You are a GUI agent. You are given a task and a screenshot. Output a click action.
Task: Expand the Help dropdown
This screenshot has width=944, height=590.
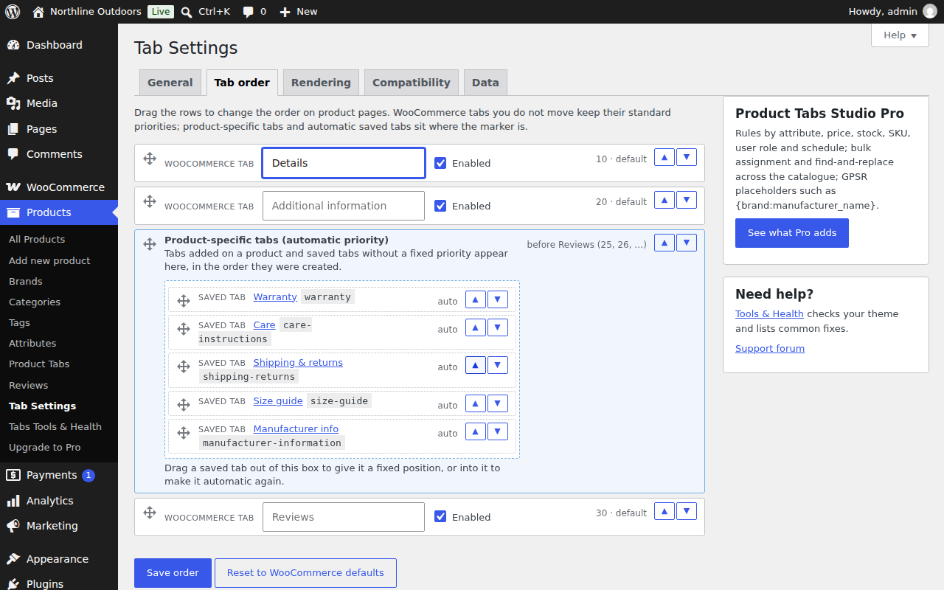[x=900, y=35]
